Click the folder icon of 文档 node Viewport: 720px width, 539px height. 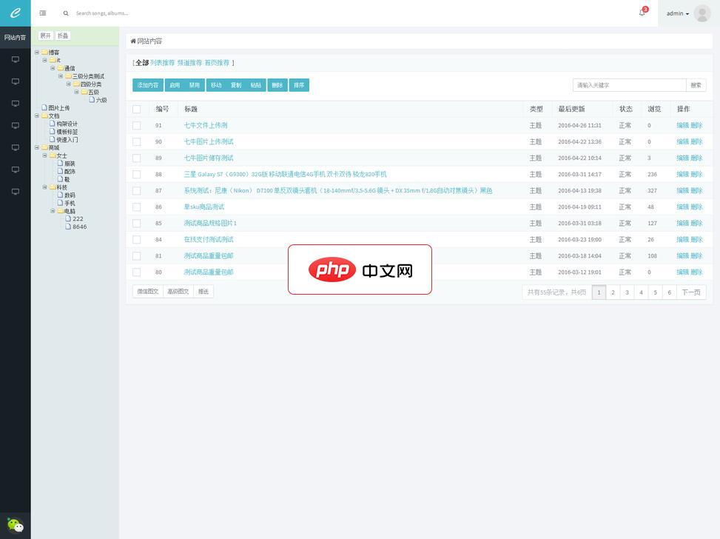click(x=44, y=115)
